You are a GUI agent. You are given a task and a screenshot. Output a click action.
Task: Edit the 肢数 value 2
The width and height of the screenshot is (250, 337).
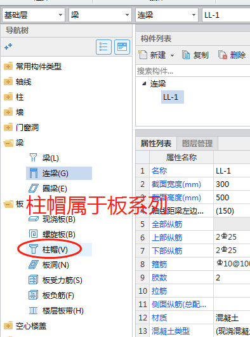pos(232,277)
